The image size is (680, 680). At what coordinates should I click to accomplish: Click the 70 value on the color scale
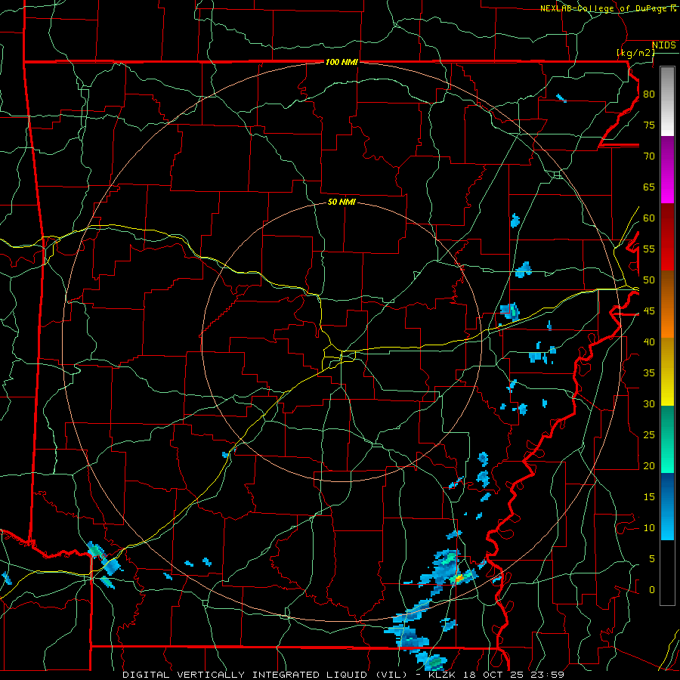pos(649,156)
